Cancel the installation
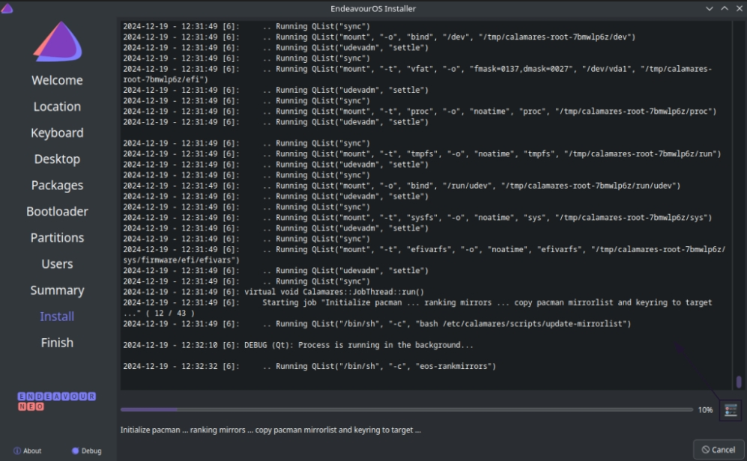The image size is (747, 461). (x=719, y=450)
